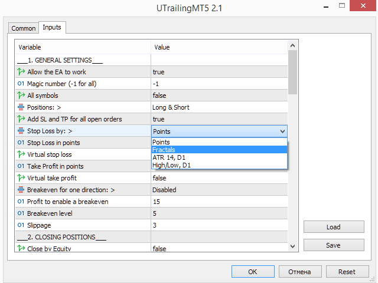Reset inputs with the Reset button
This screenshot has height=283, width=378.
347,272
